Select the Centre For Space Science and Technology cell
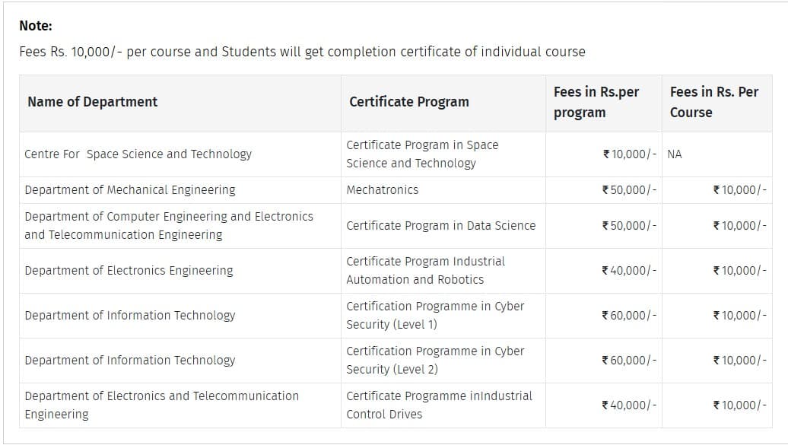The image size is (788, 445). pos(138,154)
